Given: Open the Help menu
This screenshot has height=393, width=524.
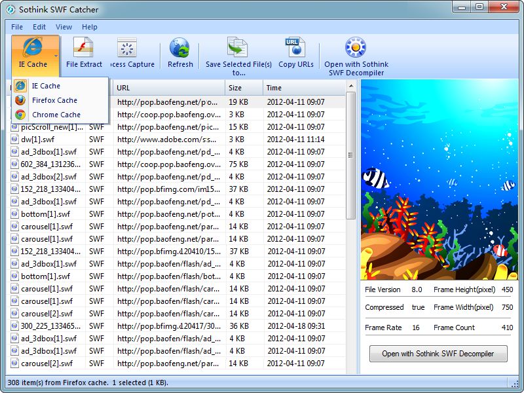Looking at the screenshot, I should click(90, 27).
